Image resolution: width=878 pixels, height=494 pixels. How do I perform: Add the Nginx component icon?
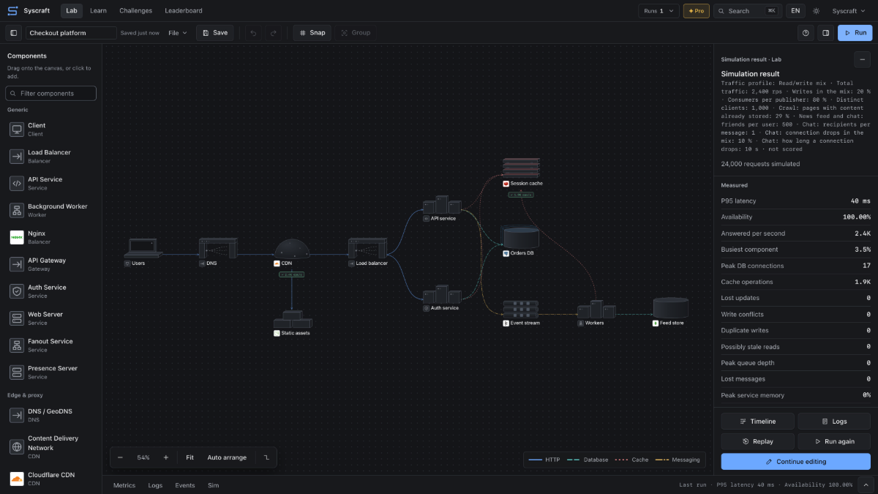coord(17,237)
